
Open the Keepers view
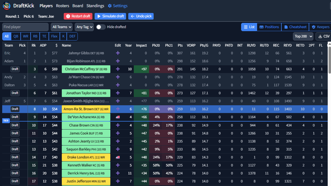pos(320,27)
